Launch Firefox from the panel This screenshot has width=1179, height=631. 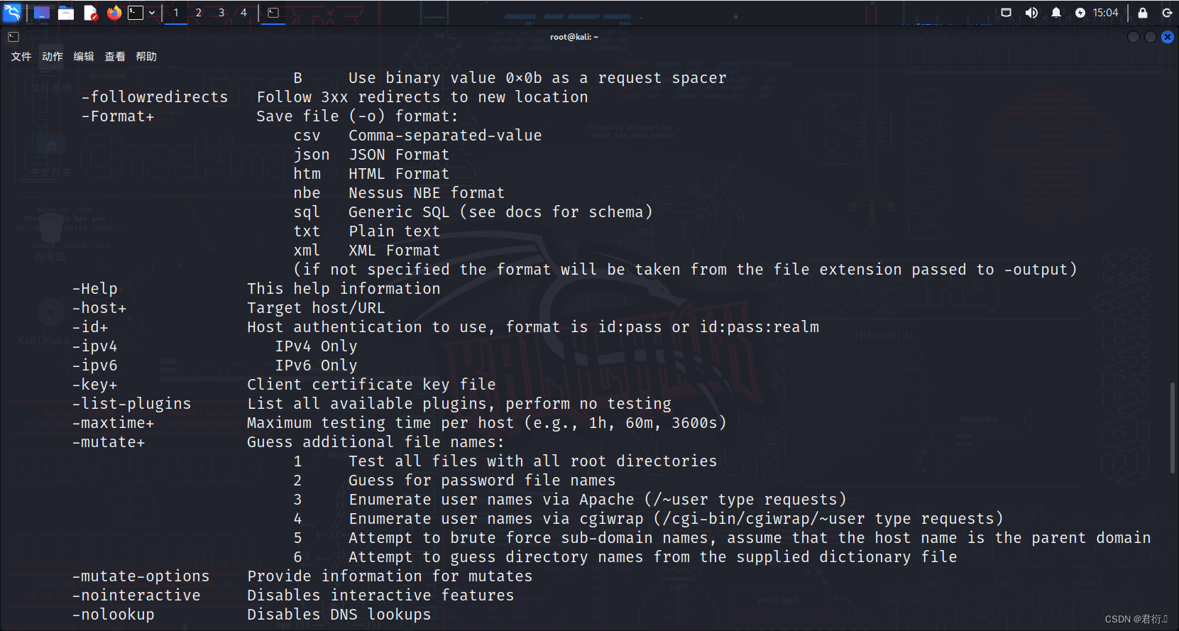[x=114, y=13]
